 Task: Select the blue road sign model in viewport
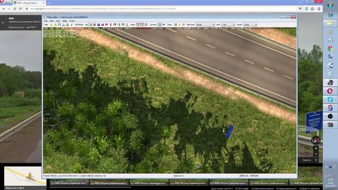tap(229, 132)
